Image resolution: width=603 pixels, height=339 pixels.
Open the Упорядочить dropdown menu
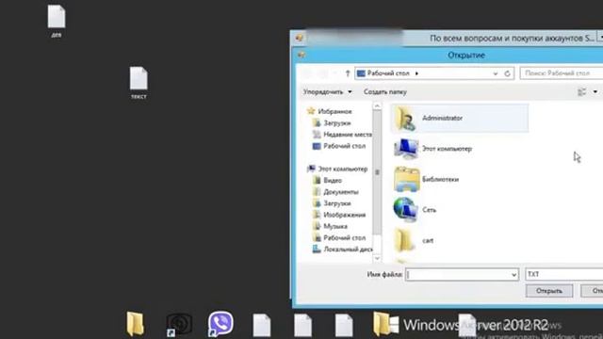click(x=327, y=92)
